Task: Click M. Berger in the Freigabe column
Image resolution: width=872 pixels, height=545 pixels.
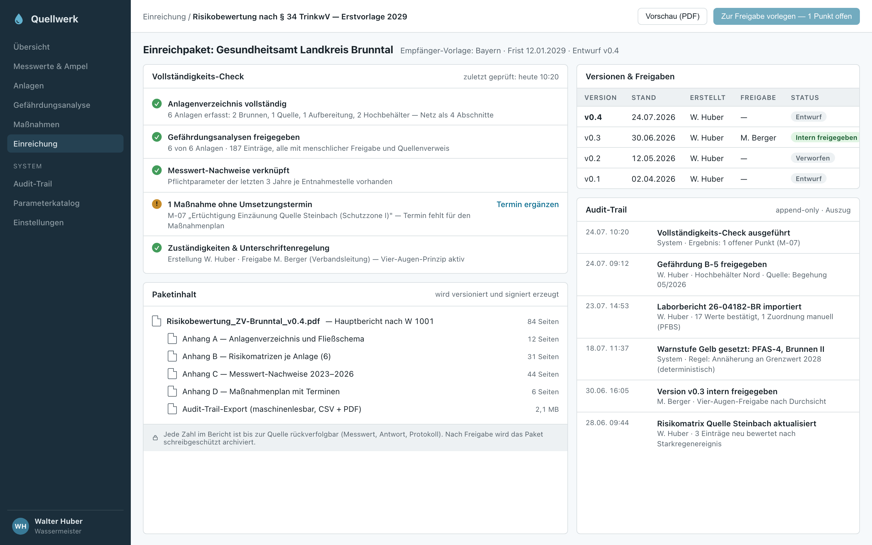Action: (x=758, y=138)
